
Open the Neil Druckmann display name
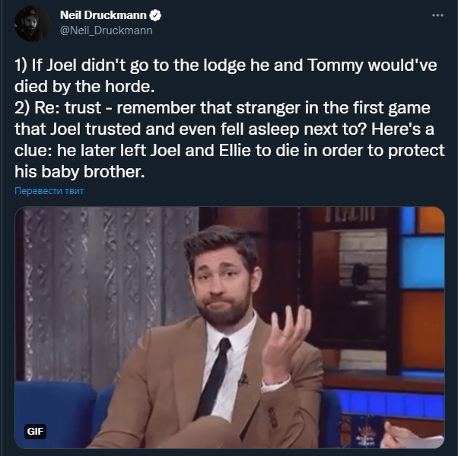[x=103, y=15]
